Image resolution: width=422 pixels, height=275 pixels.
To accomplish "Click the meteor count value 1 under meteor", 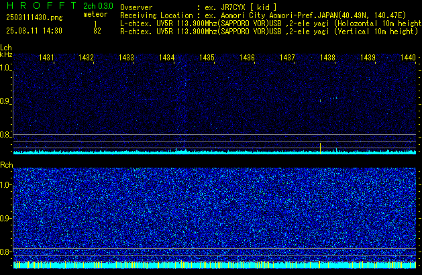I will point(95,23).
